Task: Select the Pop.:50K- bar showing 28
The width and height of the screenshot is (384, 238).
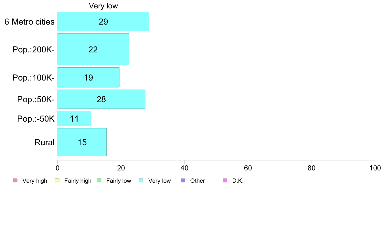Action: tap(101, 99)
